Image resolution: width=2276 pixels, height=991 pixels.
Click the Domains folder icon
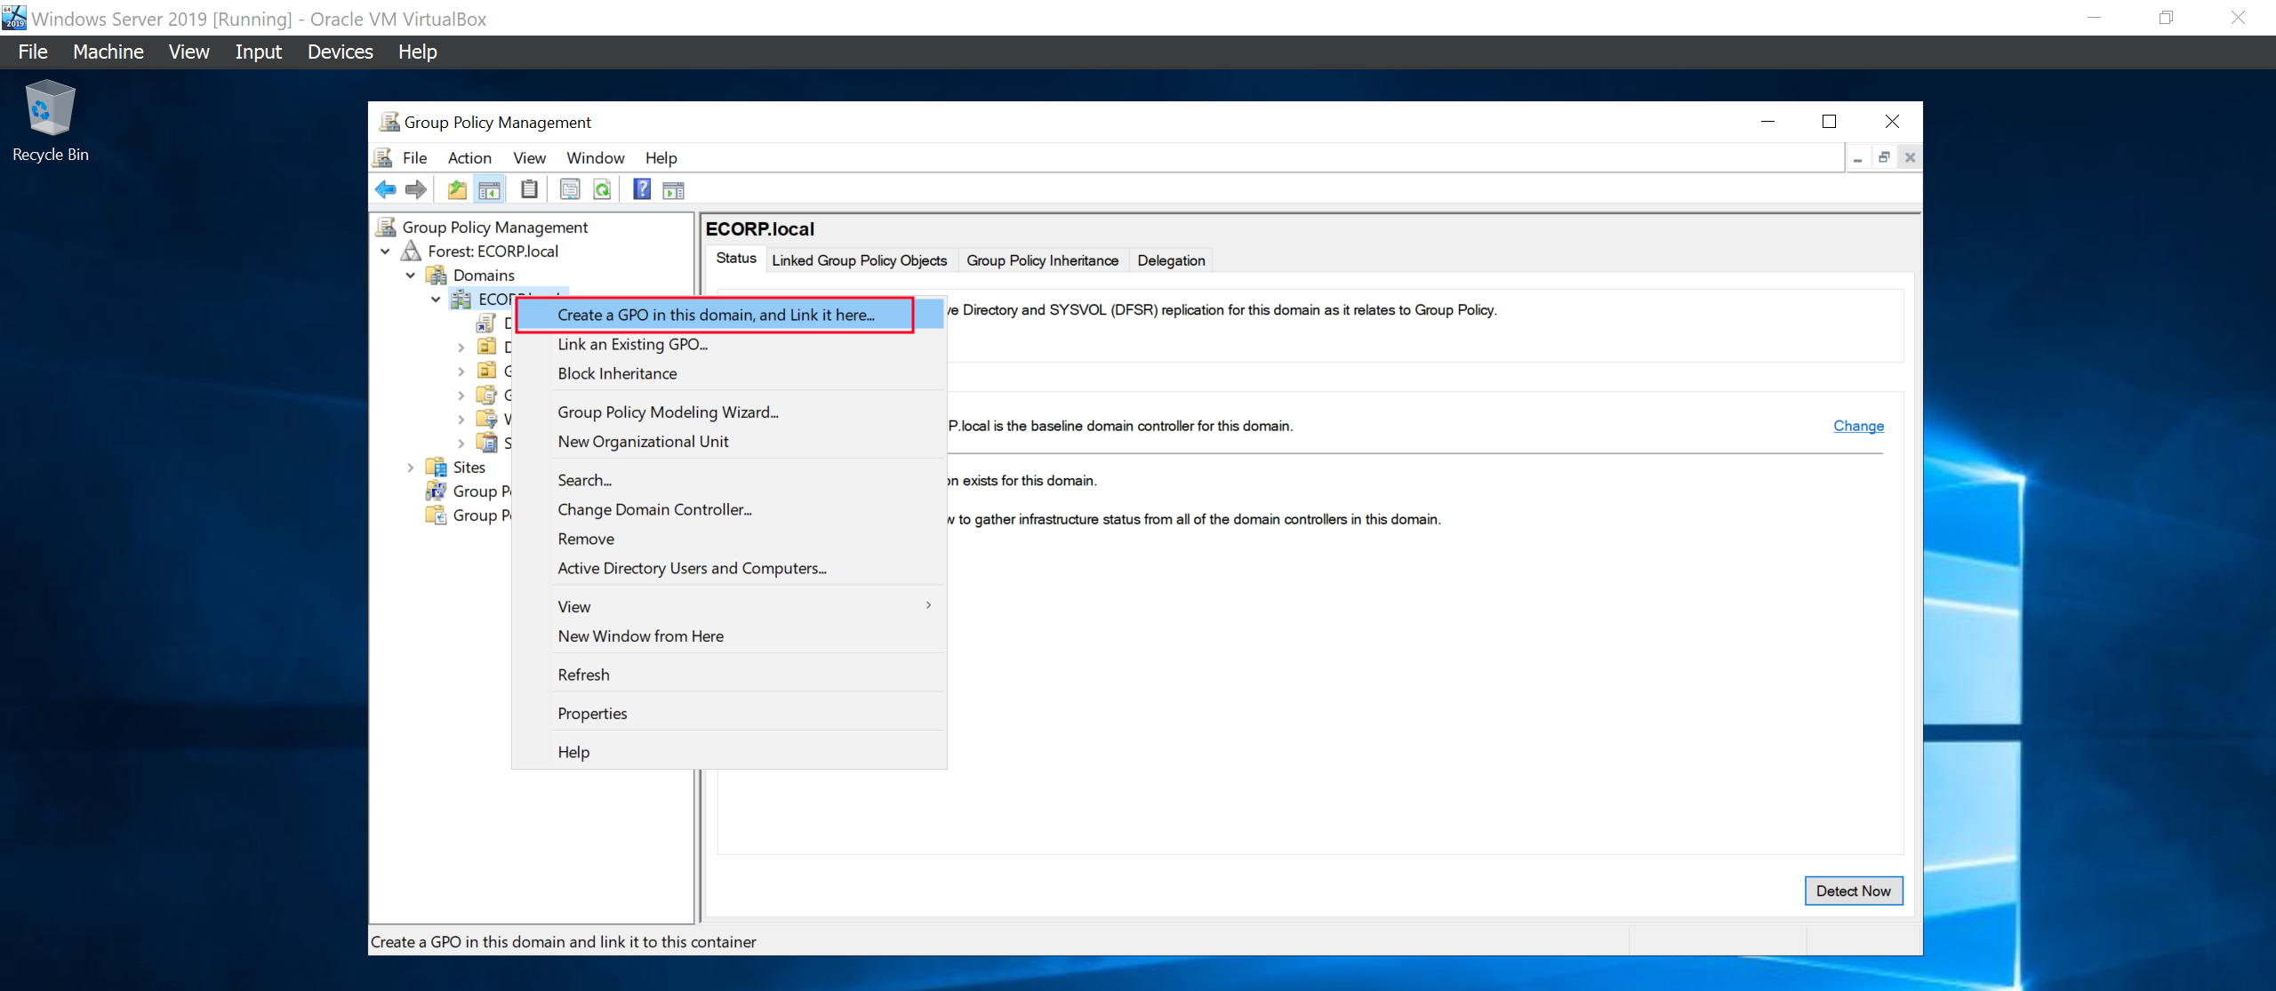tap(437, 275)
